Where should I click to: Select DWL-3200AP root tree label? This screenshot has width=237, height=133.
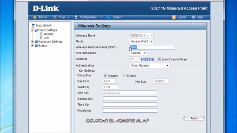[x=44, y=25]
